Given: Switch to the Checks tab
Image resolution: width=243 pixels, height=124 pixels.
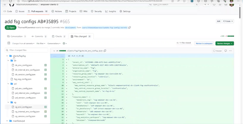Looking at the screenshot, I should click(59, 37).
